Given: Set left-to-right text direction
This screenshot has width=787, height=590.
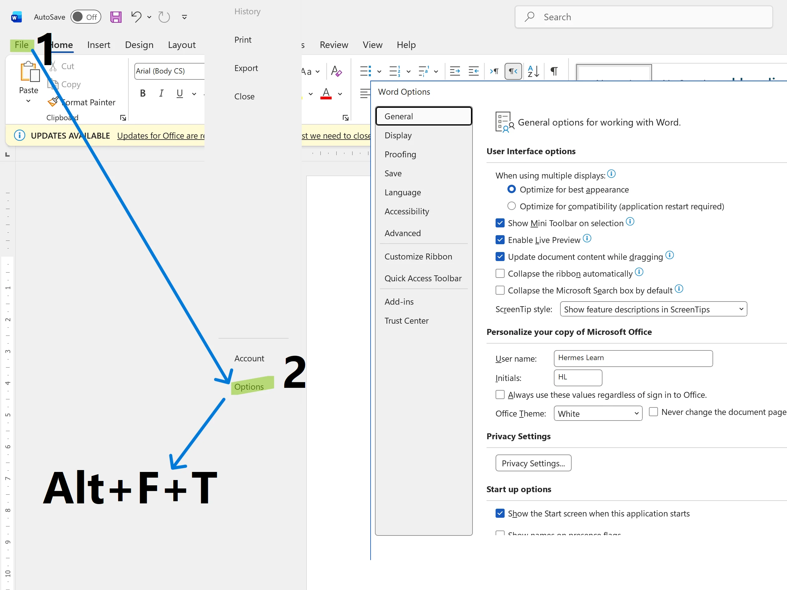Looking at the screenshot, I should (494, 71).
